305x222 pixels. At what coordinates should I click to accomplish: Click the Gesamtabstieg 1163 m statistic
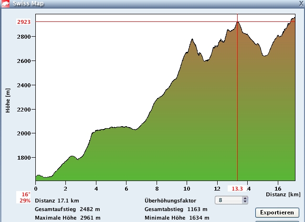click(x=176, y=209)
